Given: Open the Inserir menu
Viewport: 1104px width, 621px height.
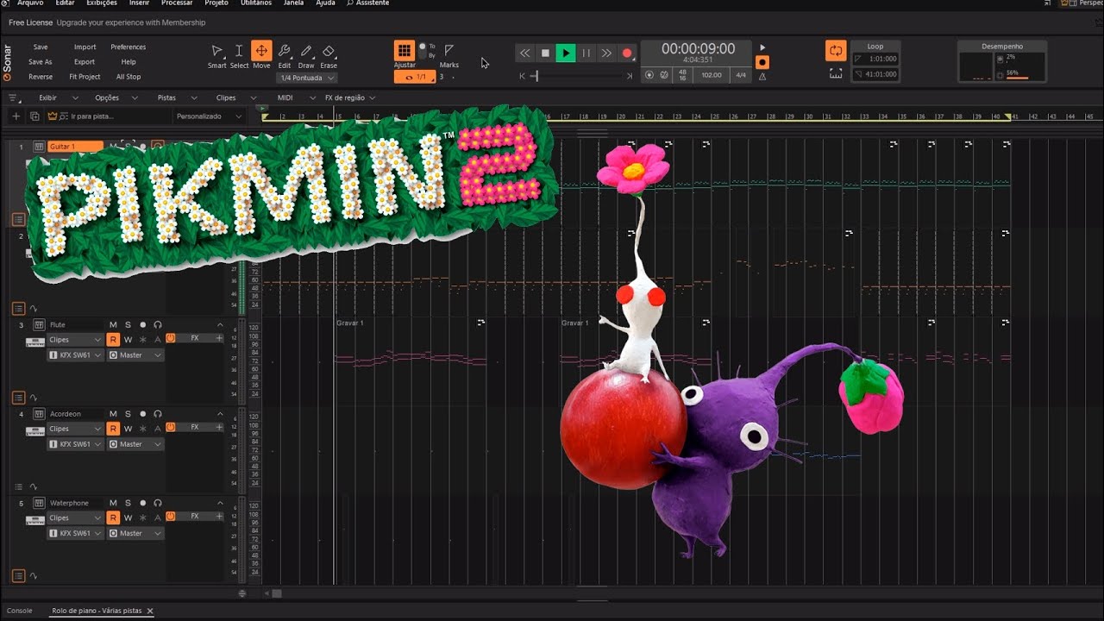Looking at the screenshot, I should coord(139,3).
